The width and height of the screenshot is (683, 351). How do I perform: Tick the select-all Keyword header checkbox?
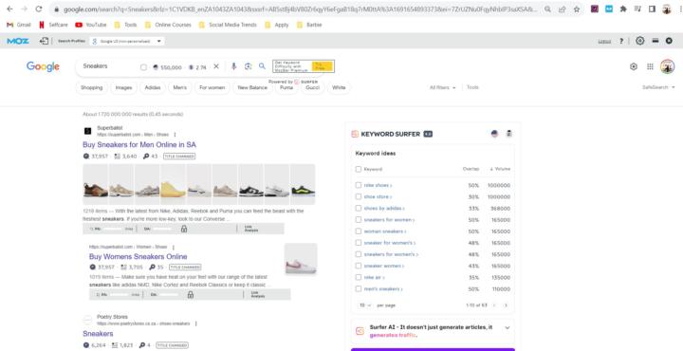pos(358,169)
